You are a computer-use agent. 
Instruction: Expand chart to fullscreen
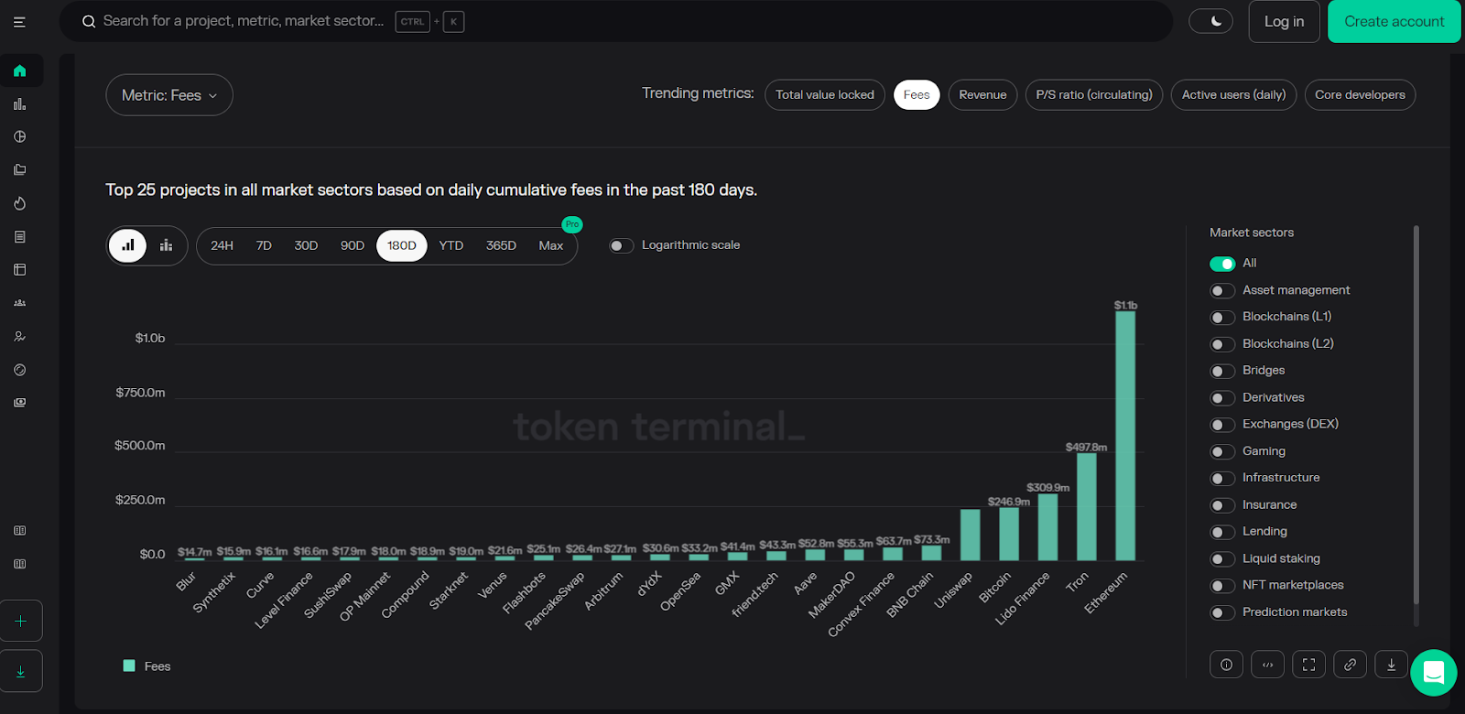(x=1308, y=665)
